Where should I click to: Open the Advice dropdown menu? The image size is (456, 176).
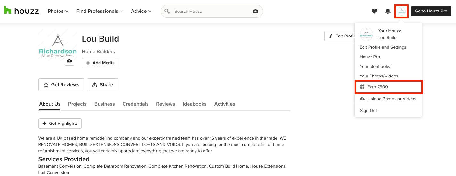tap(141, 11)
